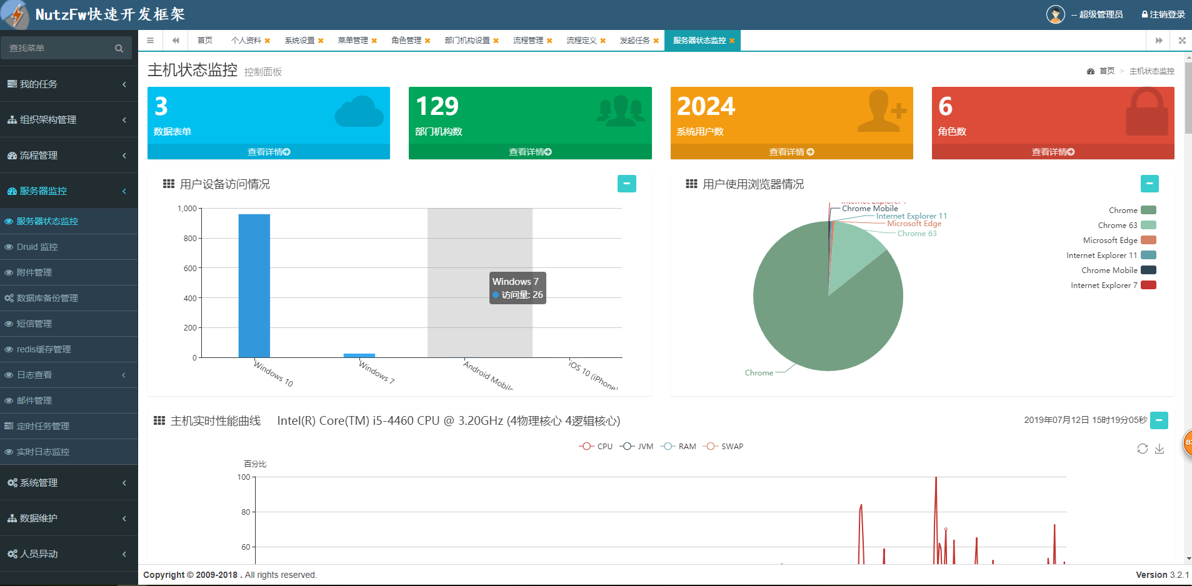The width and height of the screenshot is (1192, 586).
Task: Click the lock icon on 角色数 card
Action: pyautogui.click(x=1147, y=111)
